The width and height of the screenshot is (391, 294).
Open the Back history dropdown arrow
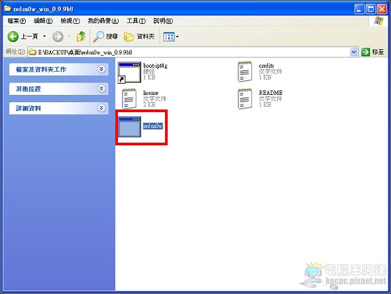tap(44, 37)
